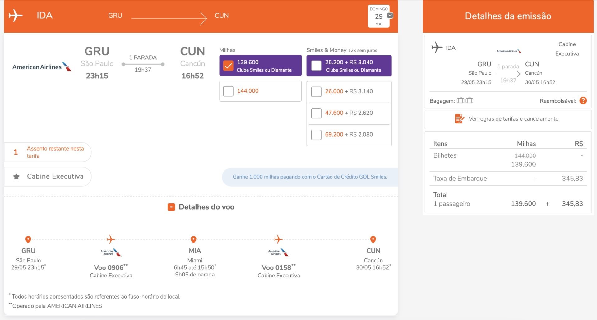Click the Voo 0906 flight number
Image resolution: width=597 pixels, height=320 pixels.
point(111,267)
